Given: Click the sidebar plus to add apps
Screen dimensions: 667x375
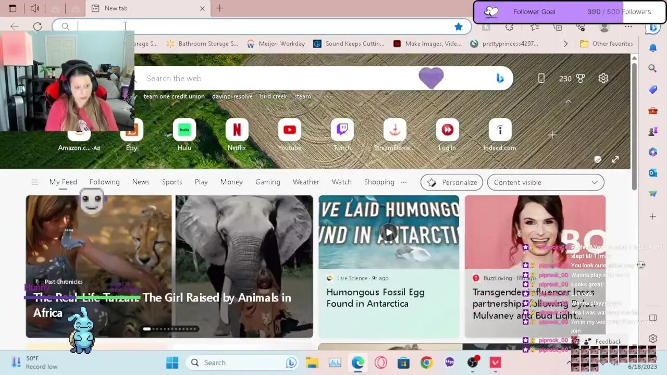Looking at the screenshot, I should pyautogui.click(x=652, y=216).
